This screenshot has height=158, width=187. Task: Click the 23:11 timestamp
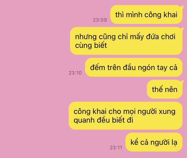116,148
